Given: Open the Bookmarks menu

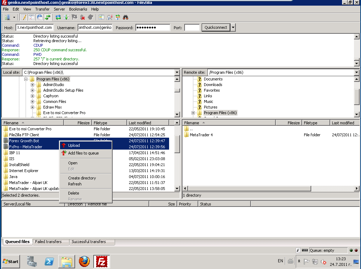Looking at the screenshot, I should (78, 9).
